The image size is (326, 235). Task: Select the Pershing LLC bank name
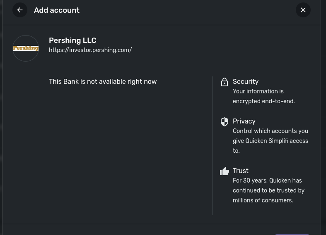[x=72, y=40]
